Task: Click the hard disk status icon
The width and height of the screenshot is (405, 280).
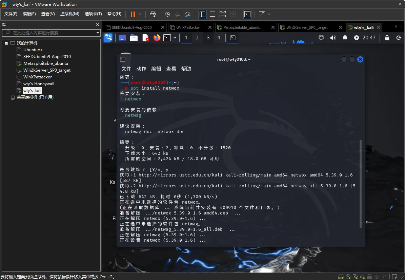Action: 341,277
